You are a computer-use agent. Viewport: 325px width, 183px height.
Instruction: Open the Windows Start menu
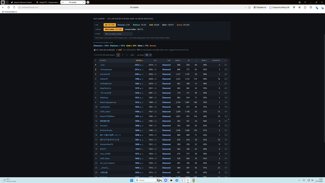tap(131, 180)
